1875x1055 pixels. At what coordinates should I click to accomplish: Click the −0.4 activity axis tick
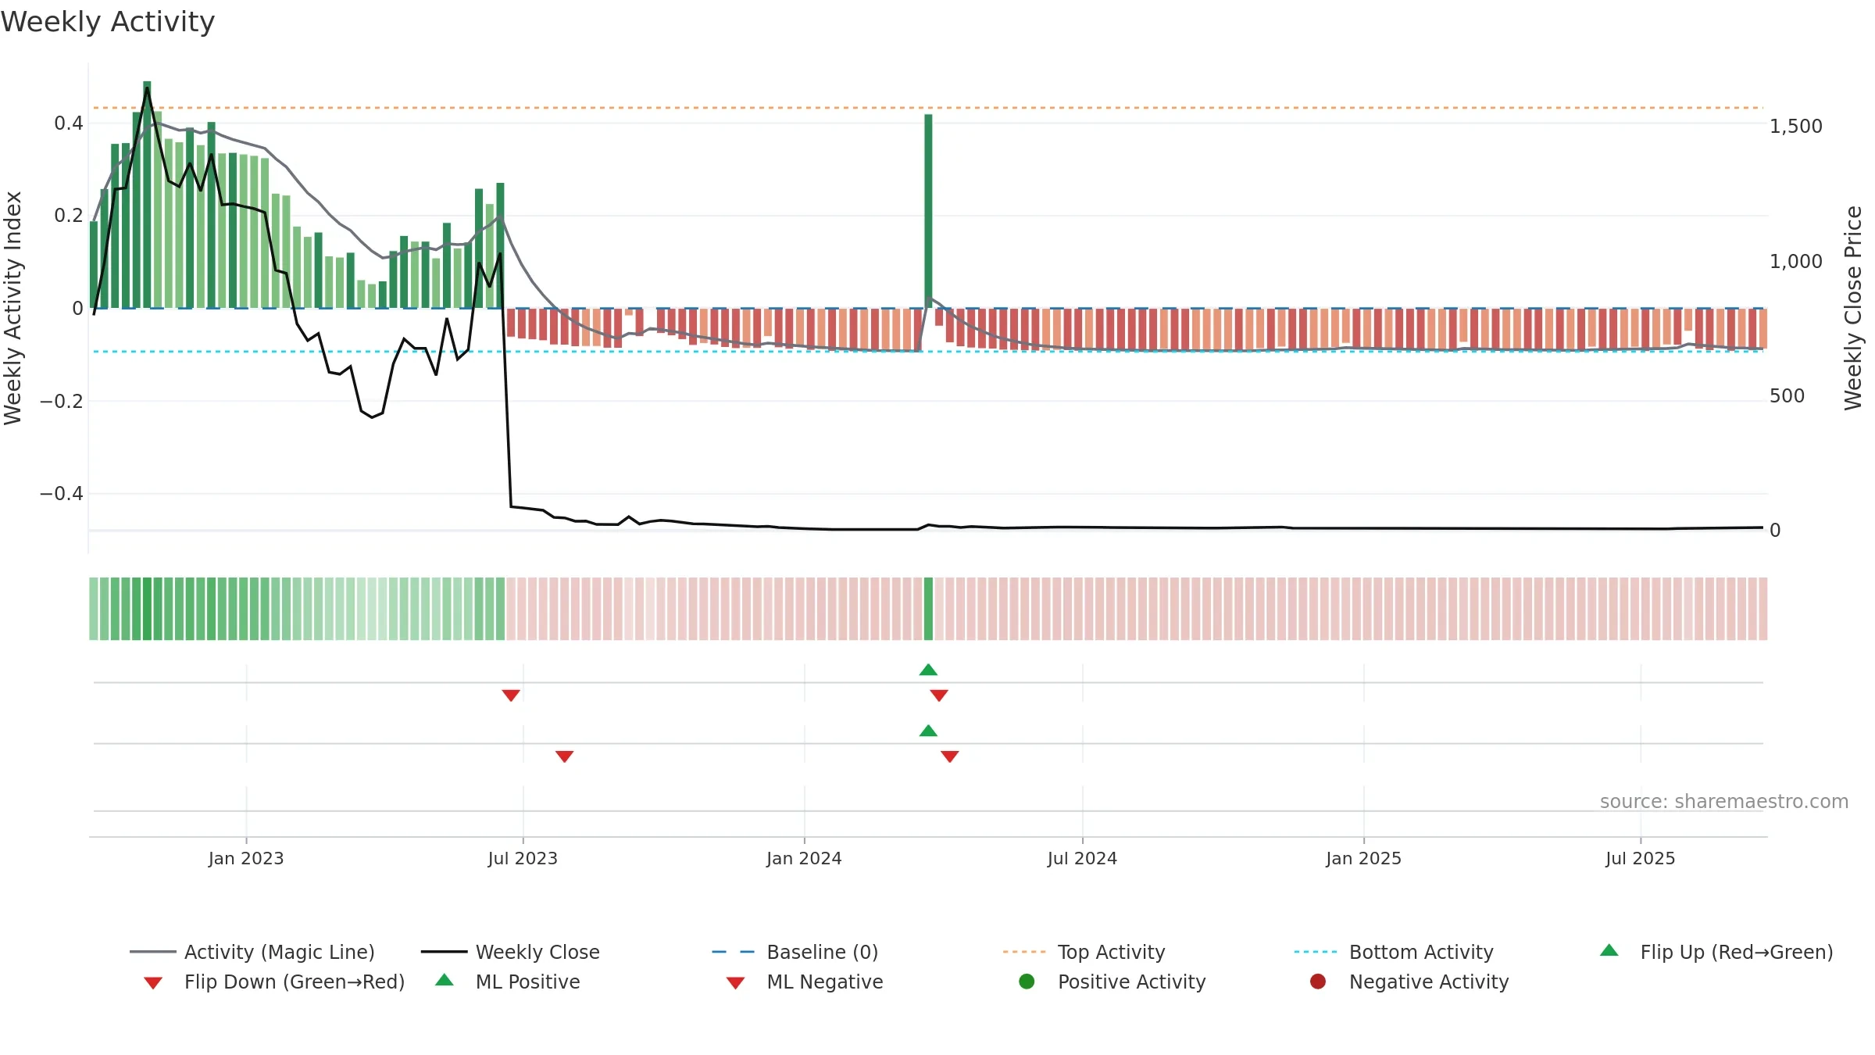pyautogui.click(x=61, y=494)
